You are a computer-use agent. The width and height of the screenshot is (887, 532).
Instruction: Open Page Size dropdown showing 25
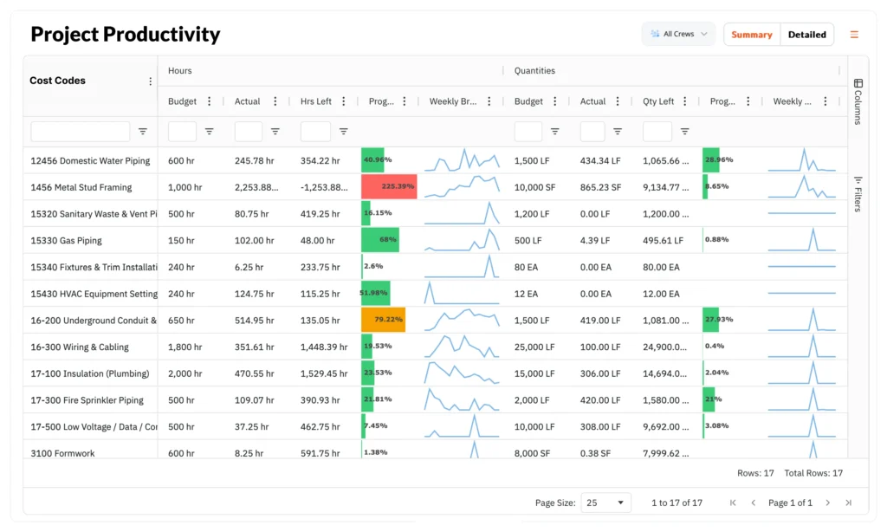point(605,503)
